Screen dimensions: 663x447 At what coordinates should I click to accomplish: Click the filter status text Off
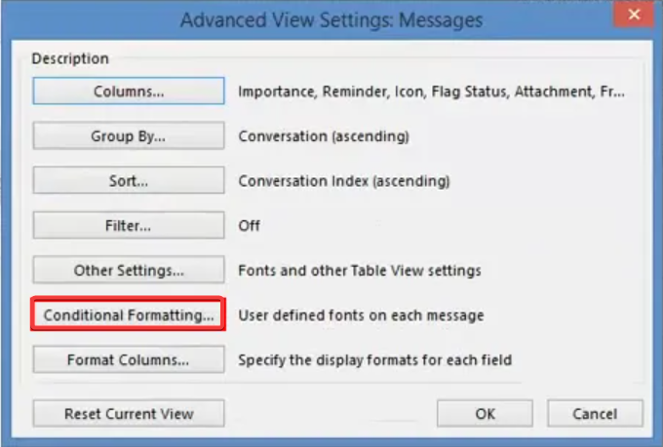click(249, 226)
